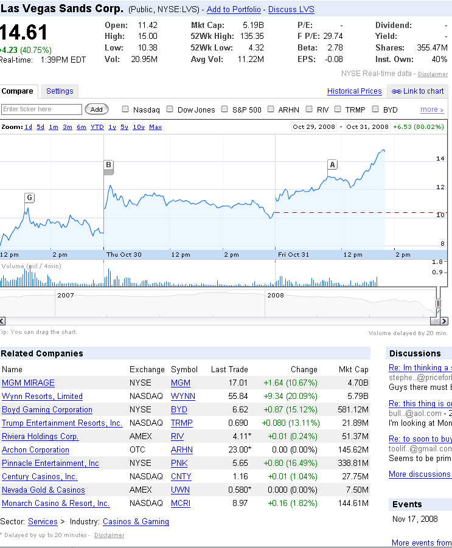Click the CNTY ticker symbol
The width and height of the screenshot is (452, 548).
181,477
